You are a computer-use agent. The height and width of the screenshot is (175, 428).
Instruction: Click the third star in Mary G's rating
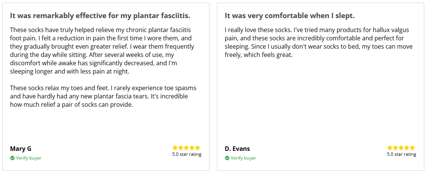click(186, 148)
